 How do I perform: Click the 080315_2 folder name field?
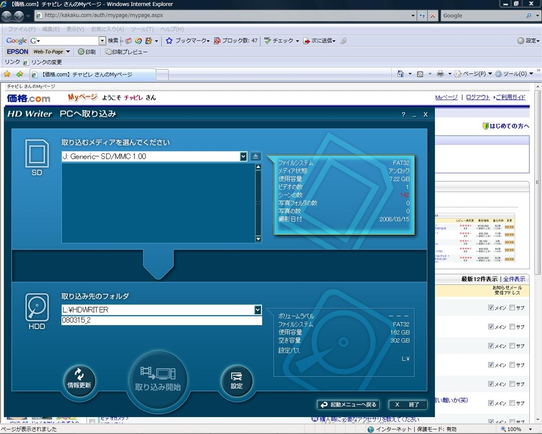click(x=161, y=320)
